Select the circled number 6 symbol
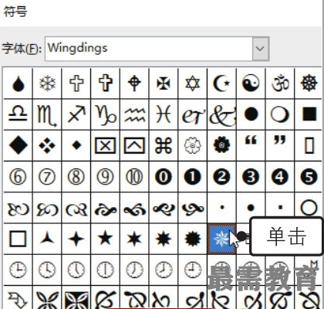Viewport: 324px width, 309px height. click(x=18, y=177)
